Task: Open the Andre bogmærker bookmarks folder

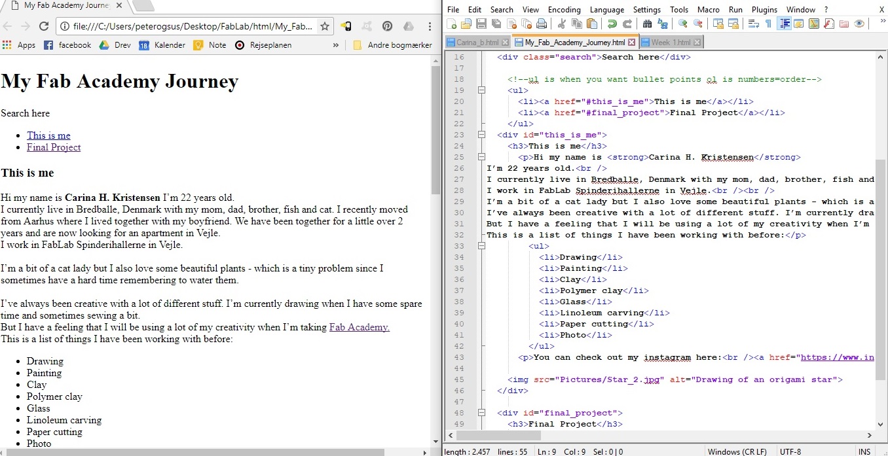Action: (392, 45)
